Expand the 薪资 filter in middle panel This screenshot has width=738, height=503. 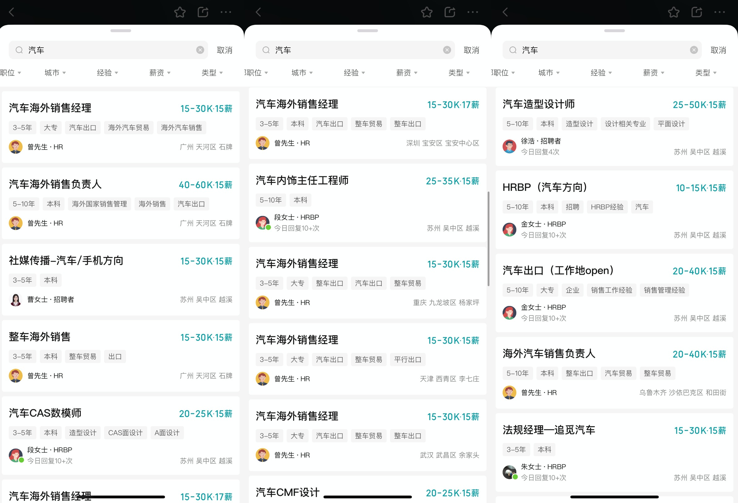coord(407,73)
